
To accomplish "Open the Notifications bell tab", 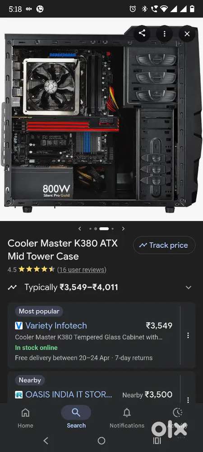I will [x=127, y=418].
